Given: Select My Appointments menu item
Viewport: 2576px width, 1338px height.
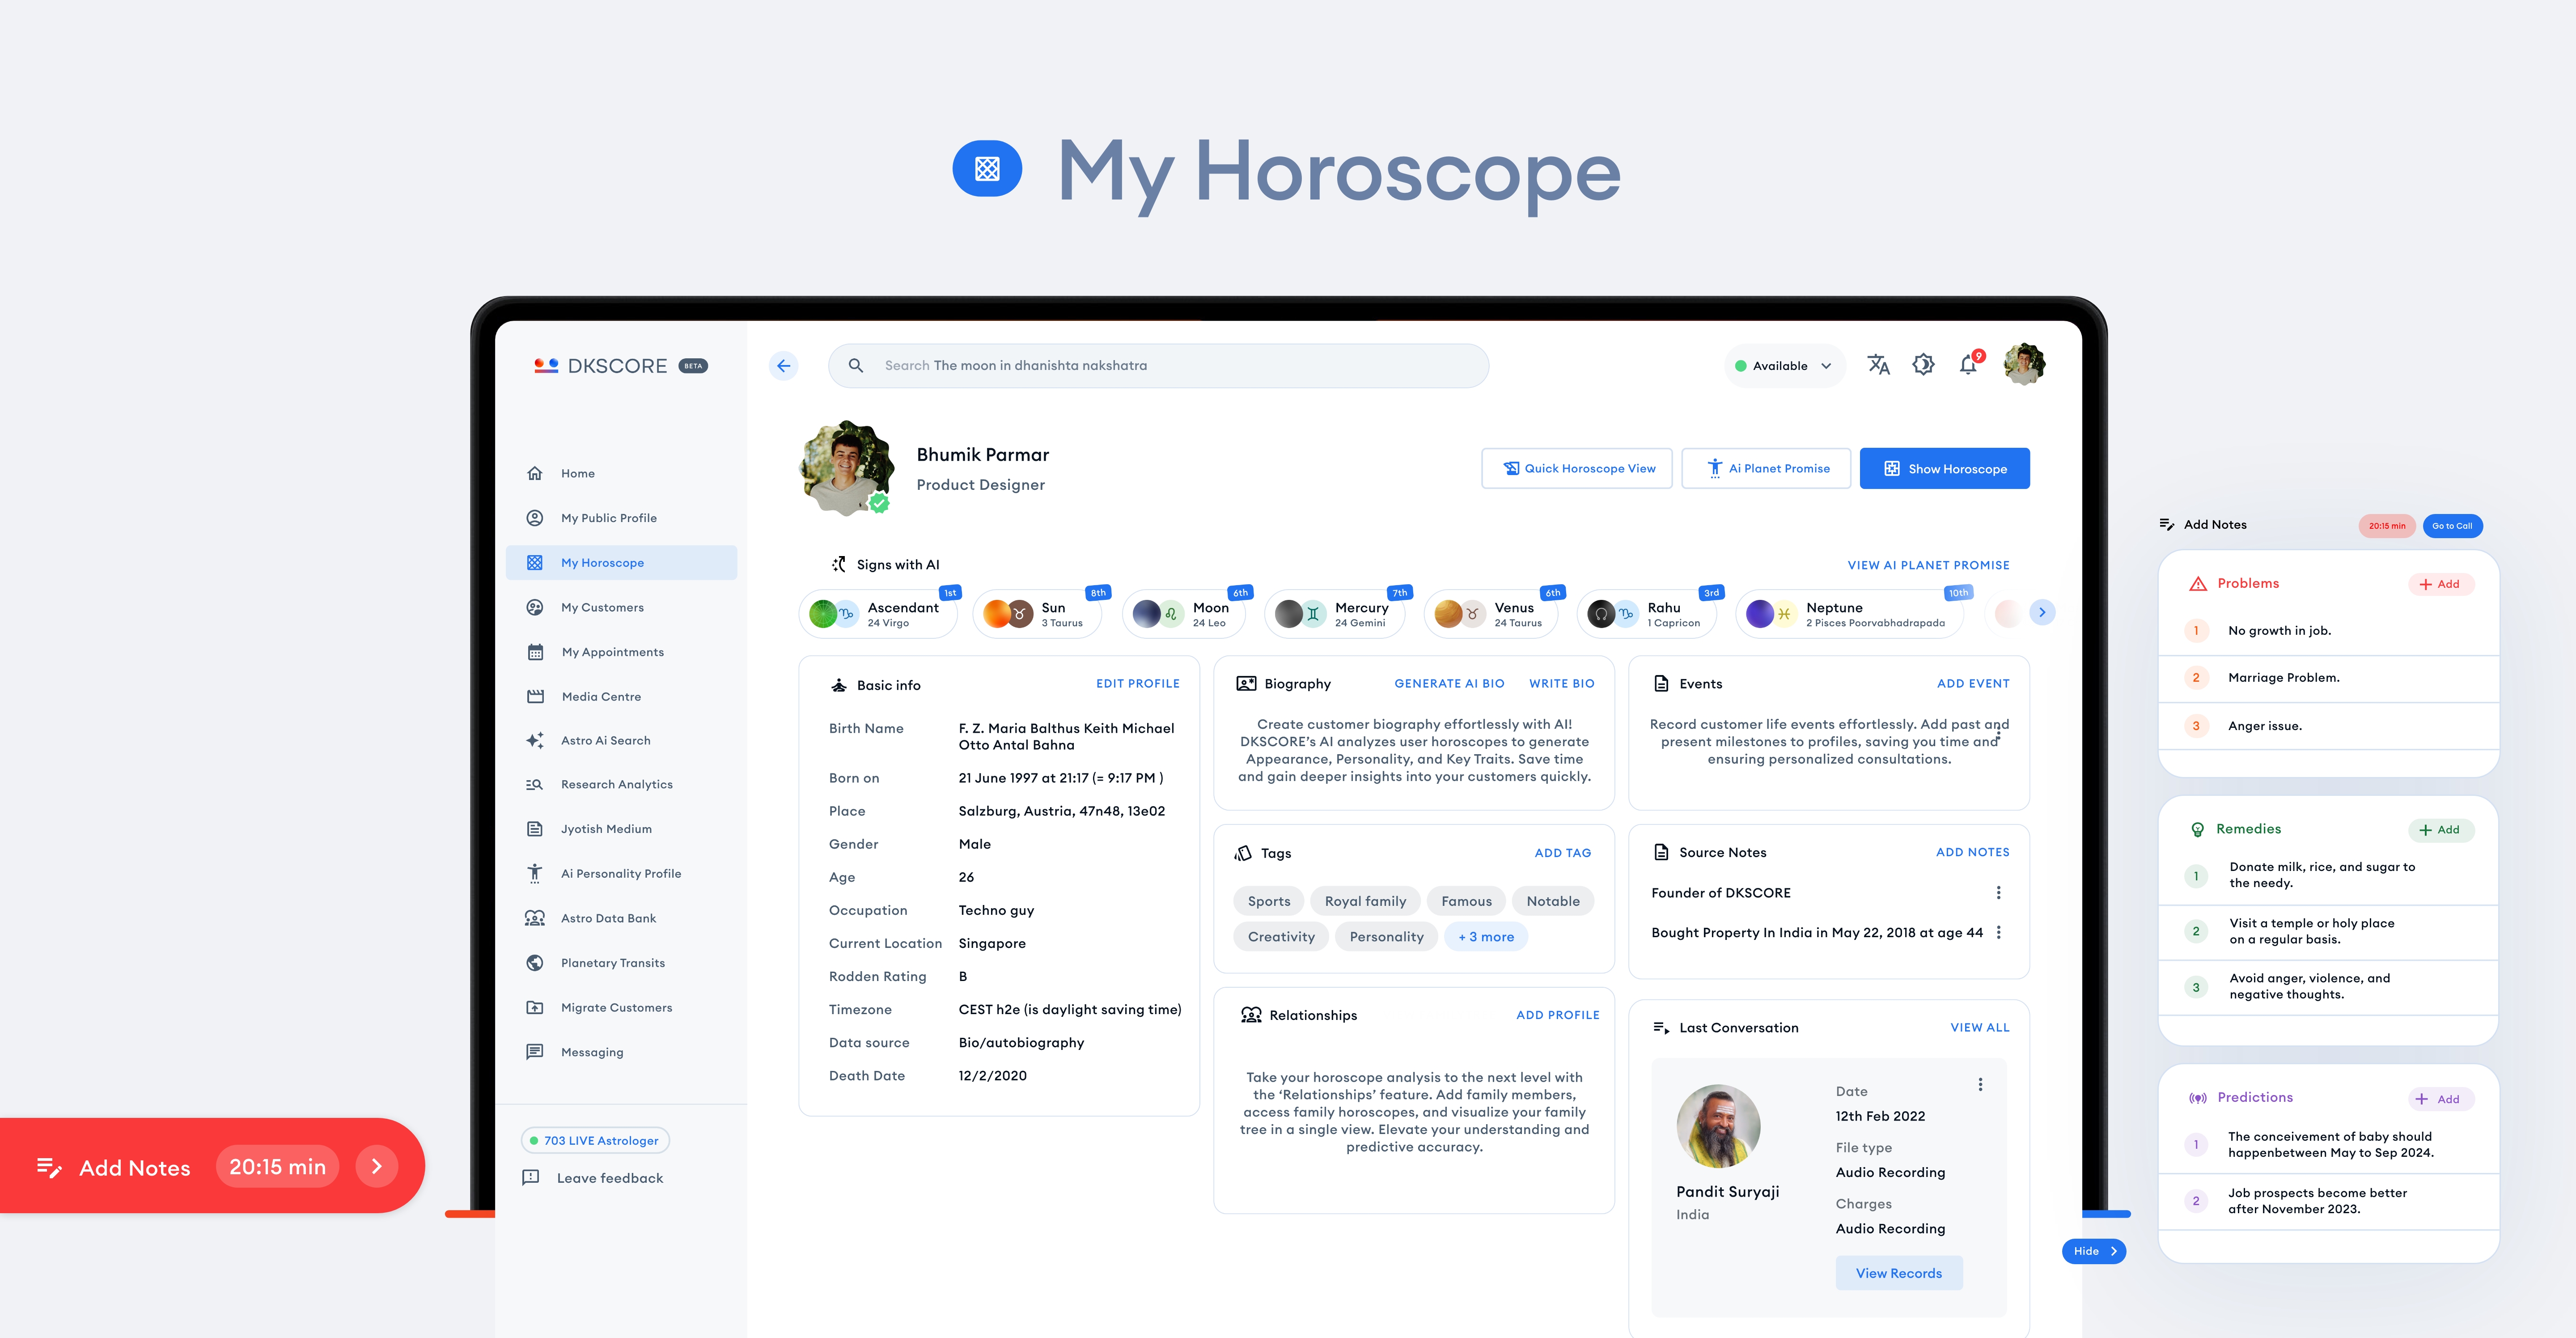Looking at the screenshot, I should coord(612,652).
